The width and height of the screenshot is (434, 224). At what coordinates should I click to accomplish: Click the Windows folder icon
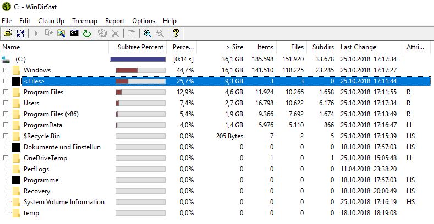16,70
